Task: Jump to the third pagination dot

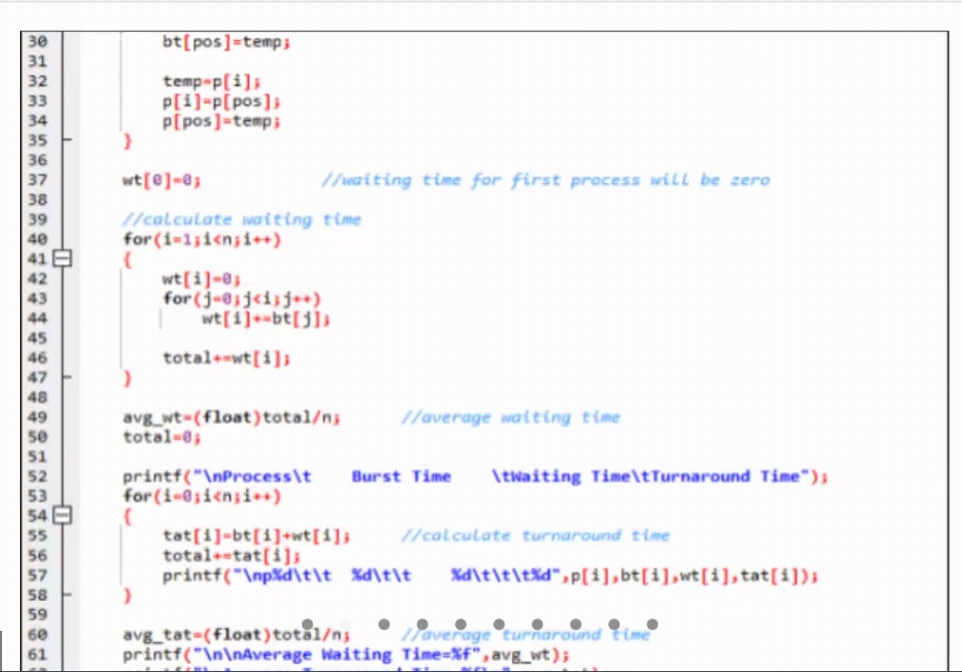Action: tap(384, 624)
